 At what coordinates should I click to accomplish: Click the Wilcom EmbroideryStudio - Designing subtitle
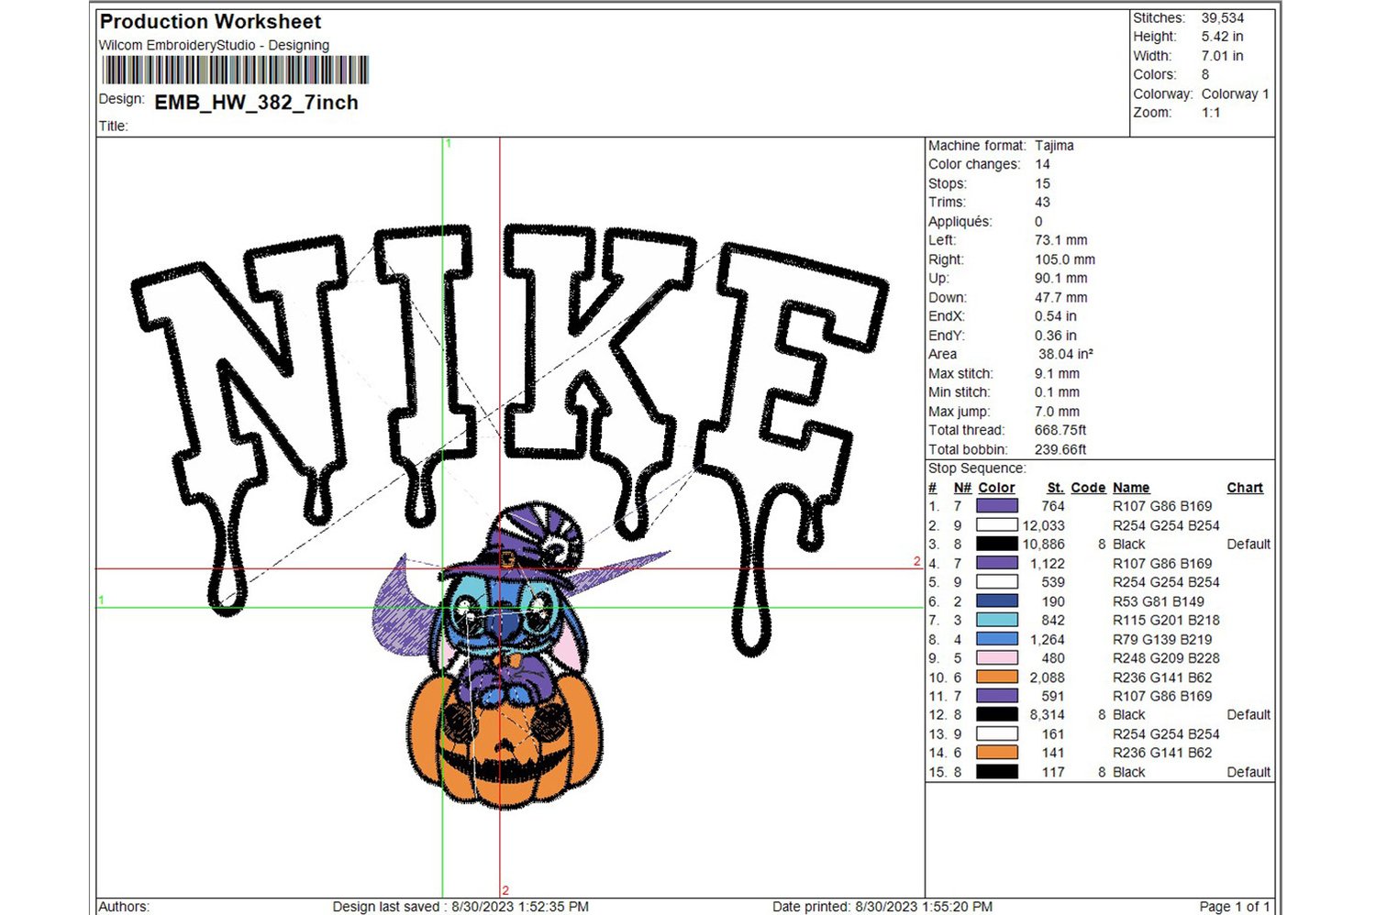point(214,45)
